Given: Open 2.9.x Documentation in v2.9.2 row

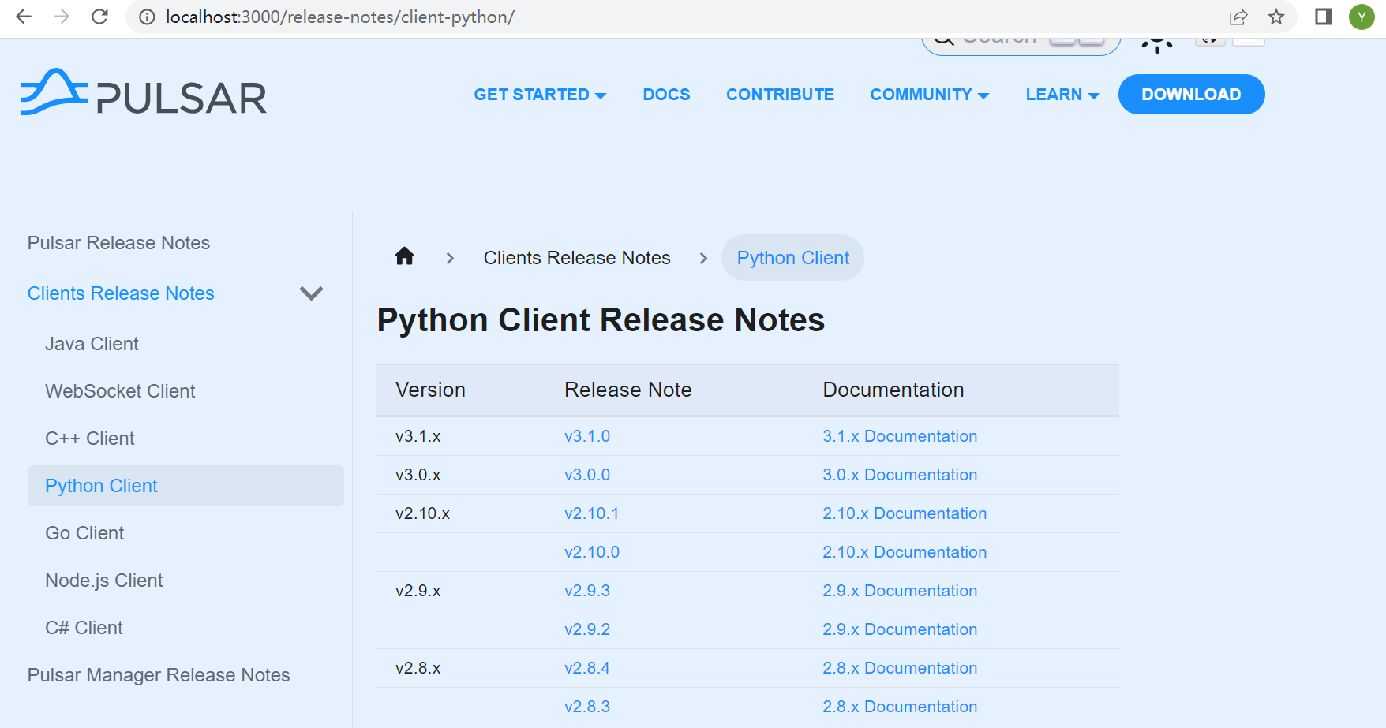Looking at the screenshot, I should (x=900, y=629).
